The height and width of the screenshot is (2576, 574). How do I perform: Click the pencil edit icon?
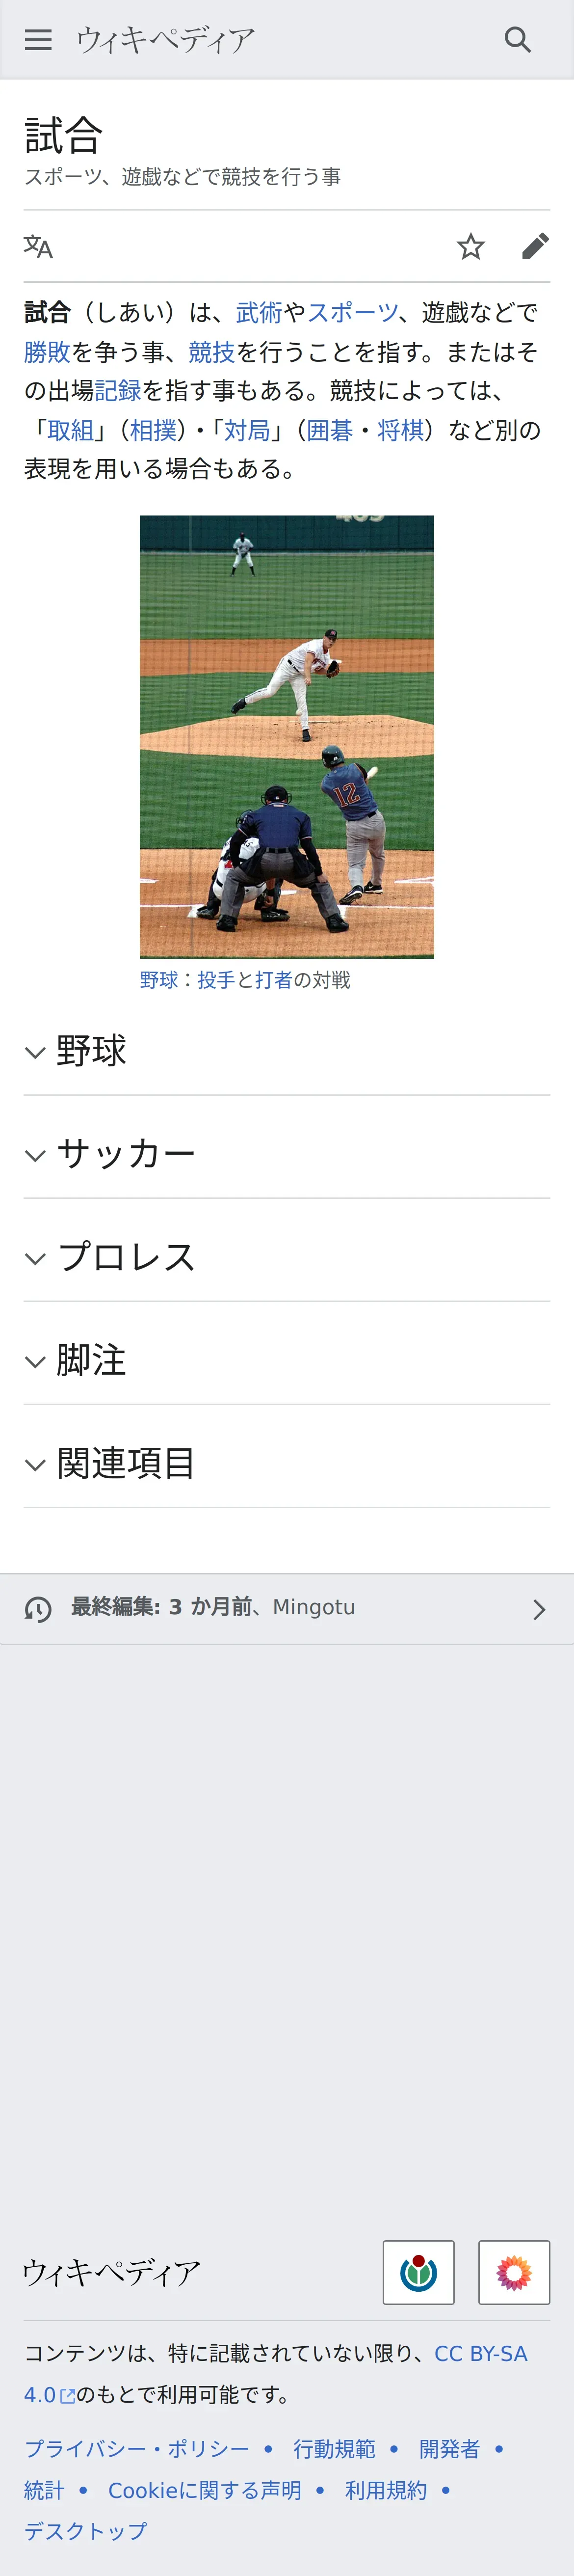[x=536, y=246]
